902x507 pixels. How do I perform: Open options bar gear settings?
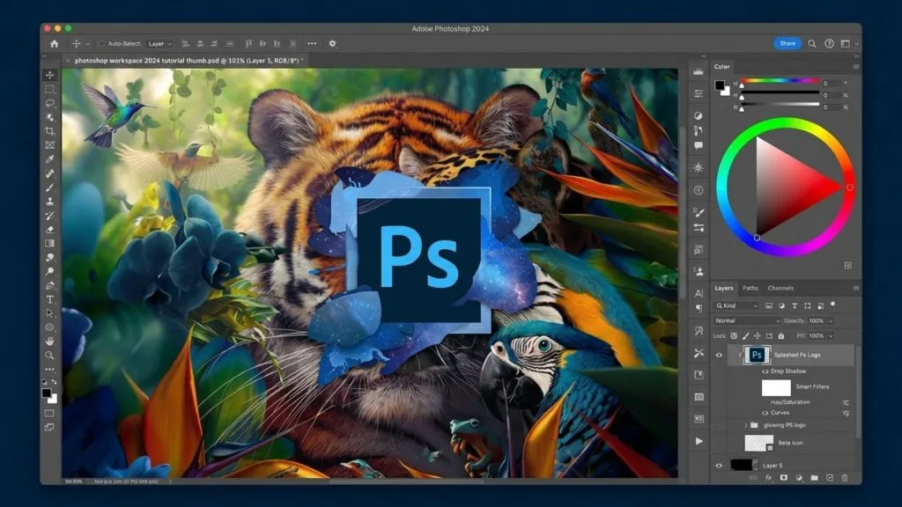(x=332, y=44)
